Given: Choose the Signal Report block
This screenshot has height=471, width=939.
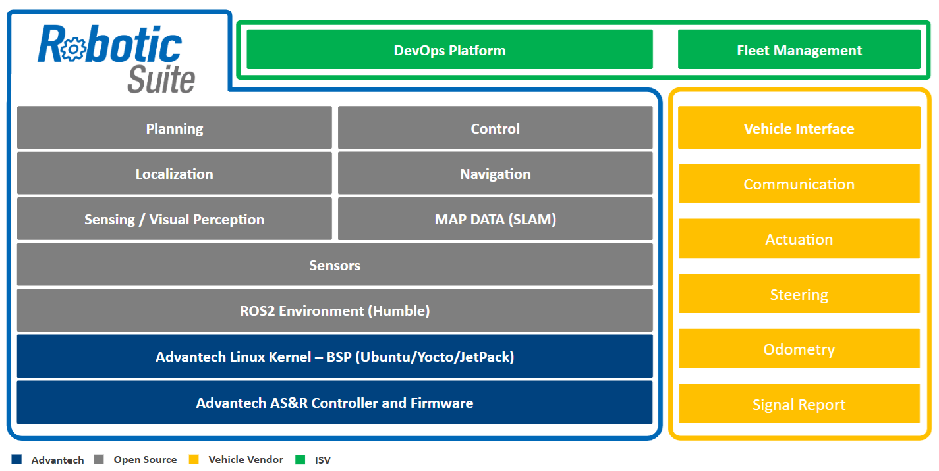Looking at the screenshot, I should pos(799,404).
